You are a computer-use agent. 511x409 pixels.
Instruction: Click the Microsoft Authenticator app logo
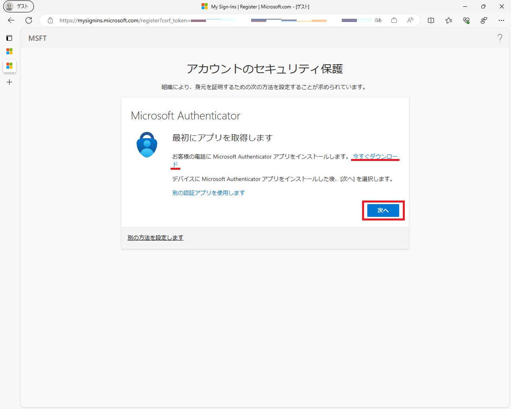point(147,145)
